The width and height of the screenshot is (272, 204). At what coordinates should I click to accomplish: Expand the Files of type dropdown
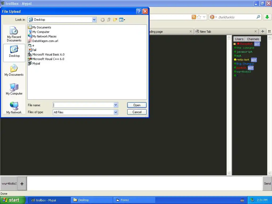coord(116,112)
